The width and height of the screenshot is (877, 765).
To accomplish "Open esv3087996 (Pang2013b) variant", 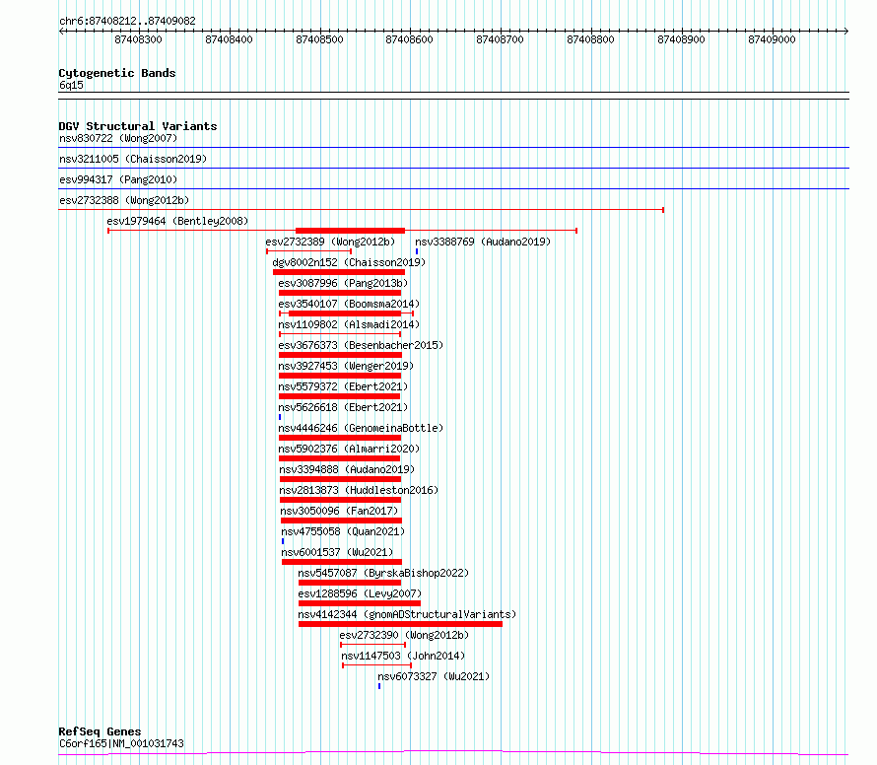I will (x=343, y=283).
